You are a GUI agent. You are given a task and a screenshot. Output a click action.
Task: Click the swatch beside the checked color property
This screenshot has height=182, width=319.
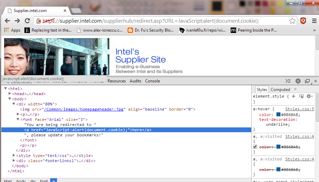click(x=278, y=147)
